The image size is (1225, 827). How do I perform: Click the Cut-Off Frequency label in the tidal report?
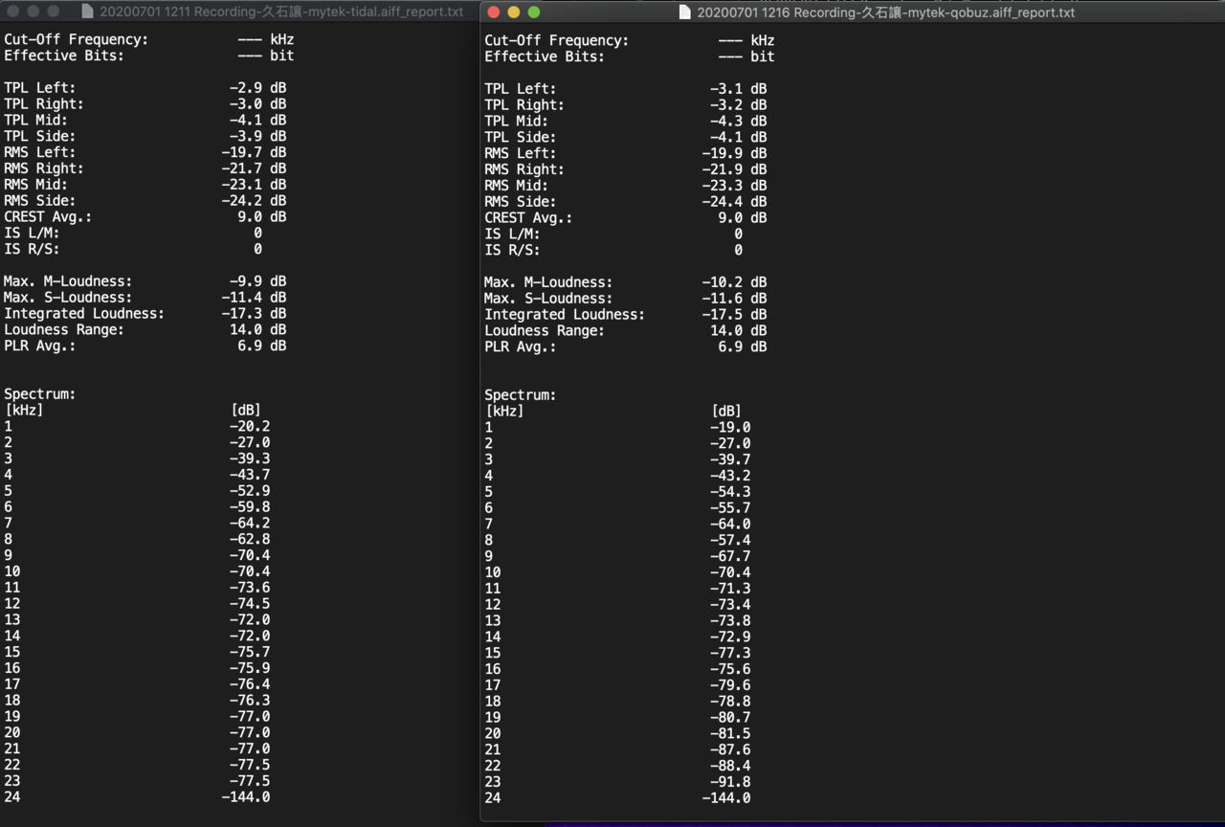point(77,39)
